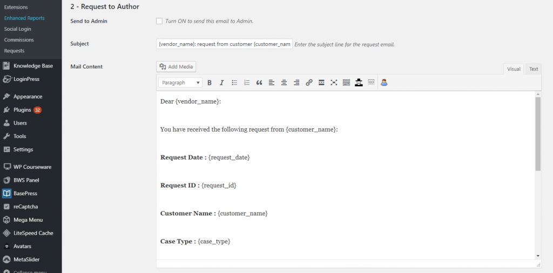This screenshot has height=273, width=553.
Task: Click the grey shortcode icon in the toolbar
Action: tap(371, 83)
